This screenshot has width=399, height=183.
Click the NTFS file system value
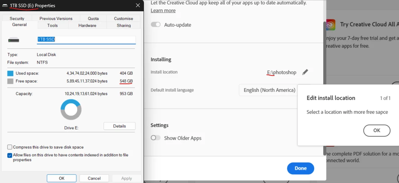tap(42, 62)
